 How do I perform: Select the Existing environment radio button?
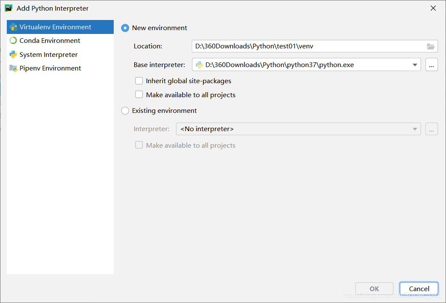[125, 111]
